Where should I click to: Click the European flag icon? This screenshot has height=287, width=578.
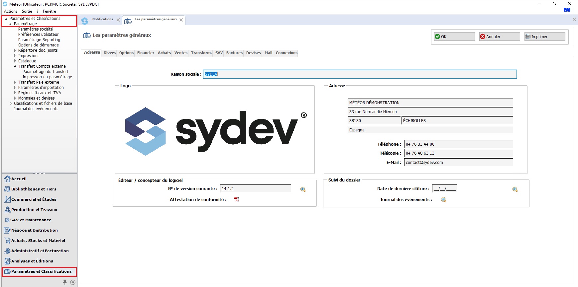point(567,10)
